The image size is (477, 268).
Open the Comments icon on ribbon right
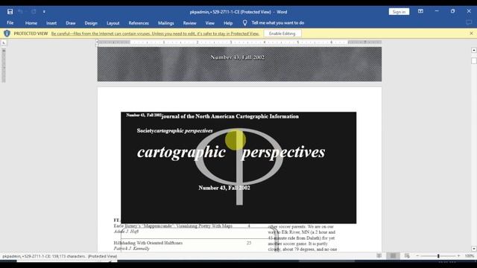click(469, 23)
